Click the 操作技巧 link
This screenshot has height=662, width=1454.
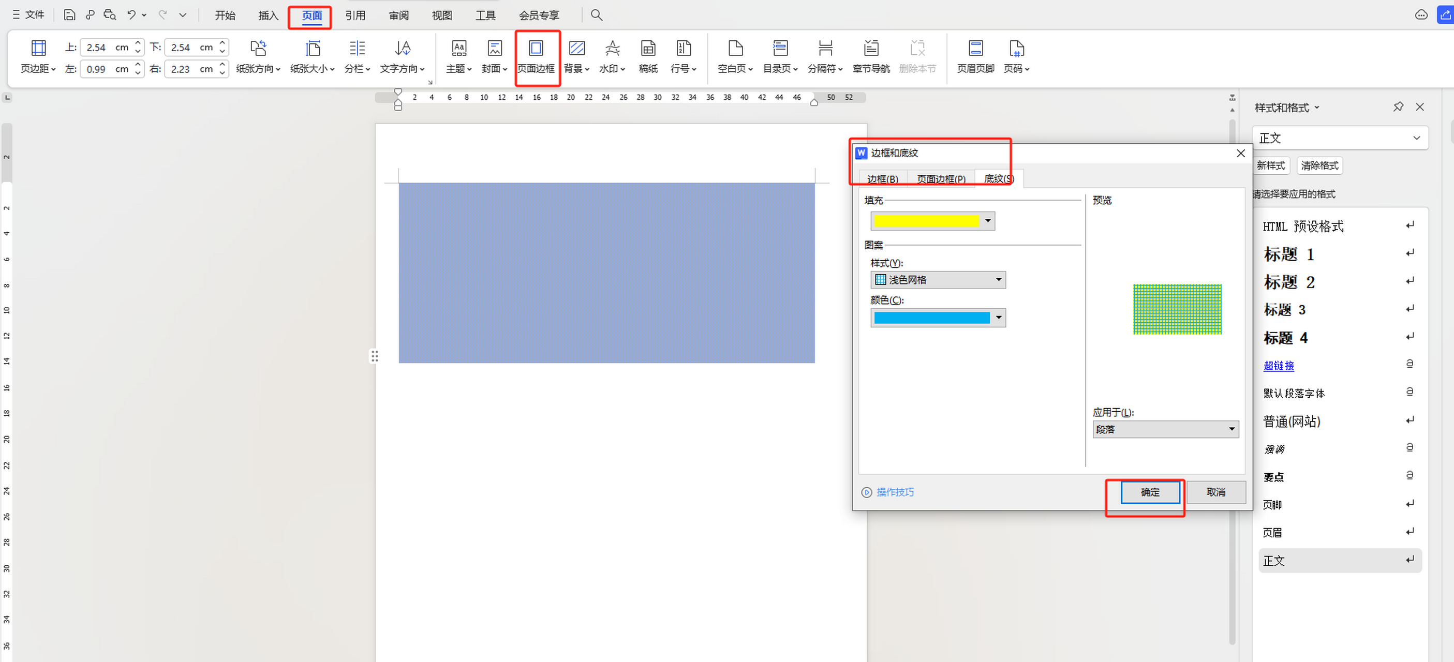pyautogui.click(x=895, y=492)
